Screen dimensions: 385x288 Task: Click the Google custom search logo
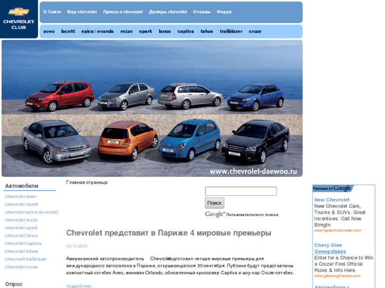click(x=215, y=215)
